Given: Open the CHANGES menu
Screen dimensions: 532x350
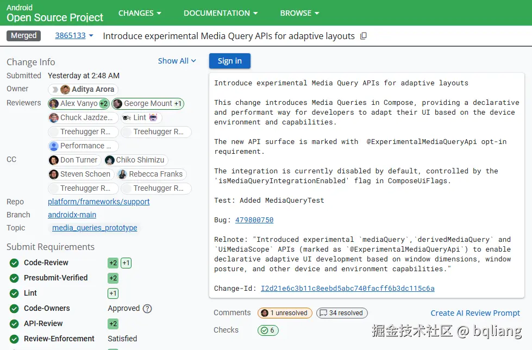Looking at the screenshot, I should (x=140, y=12).
